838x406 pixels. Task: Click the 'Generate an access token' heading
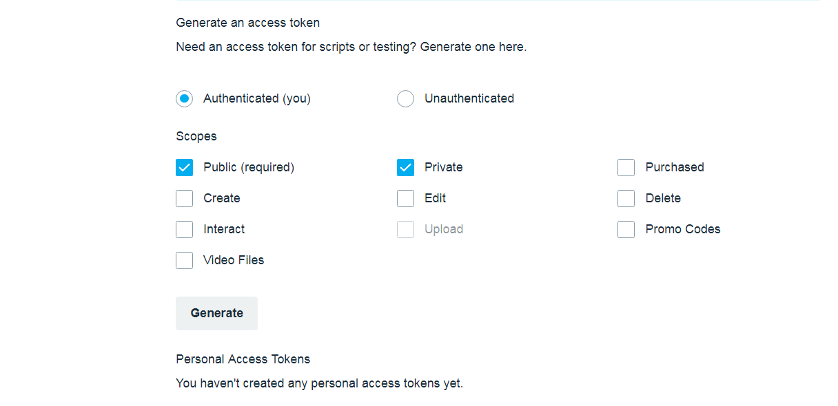coord(247,23)
